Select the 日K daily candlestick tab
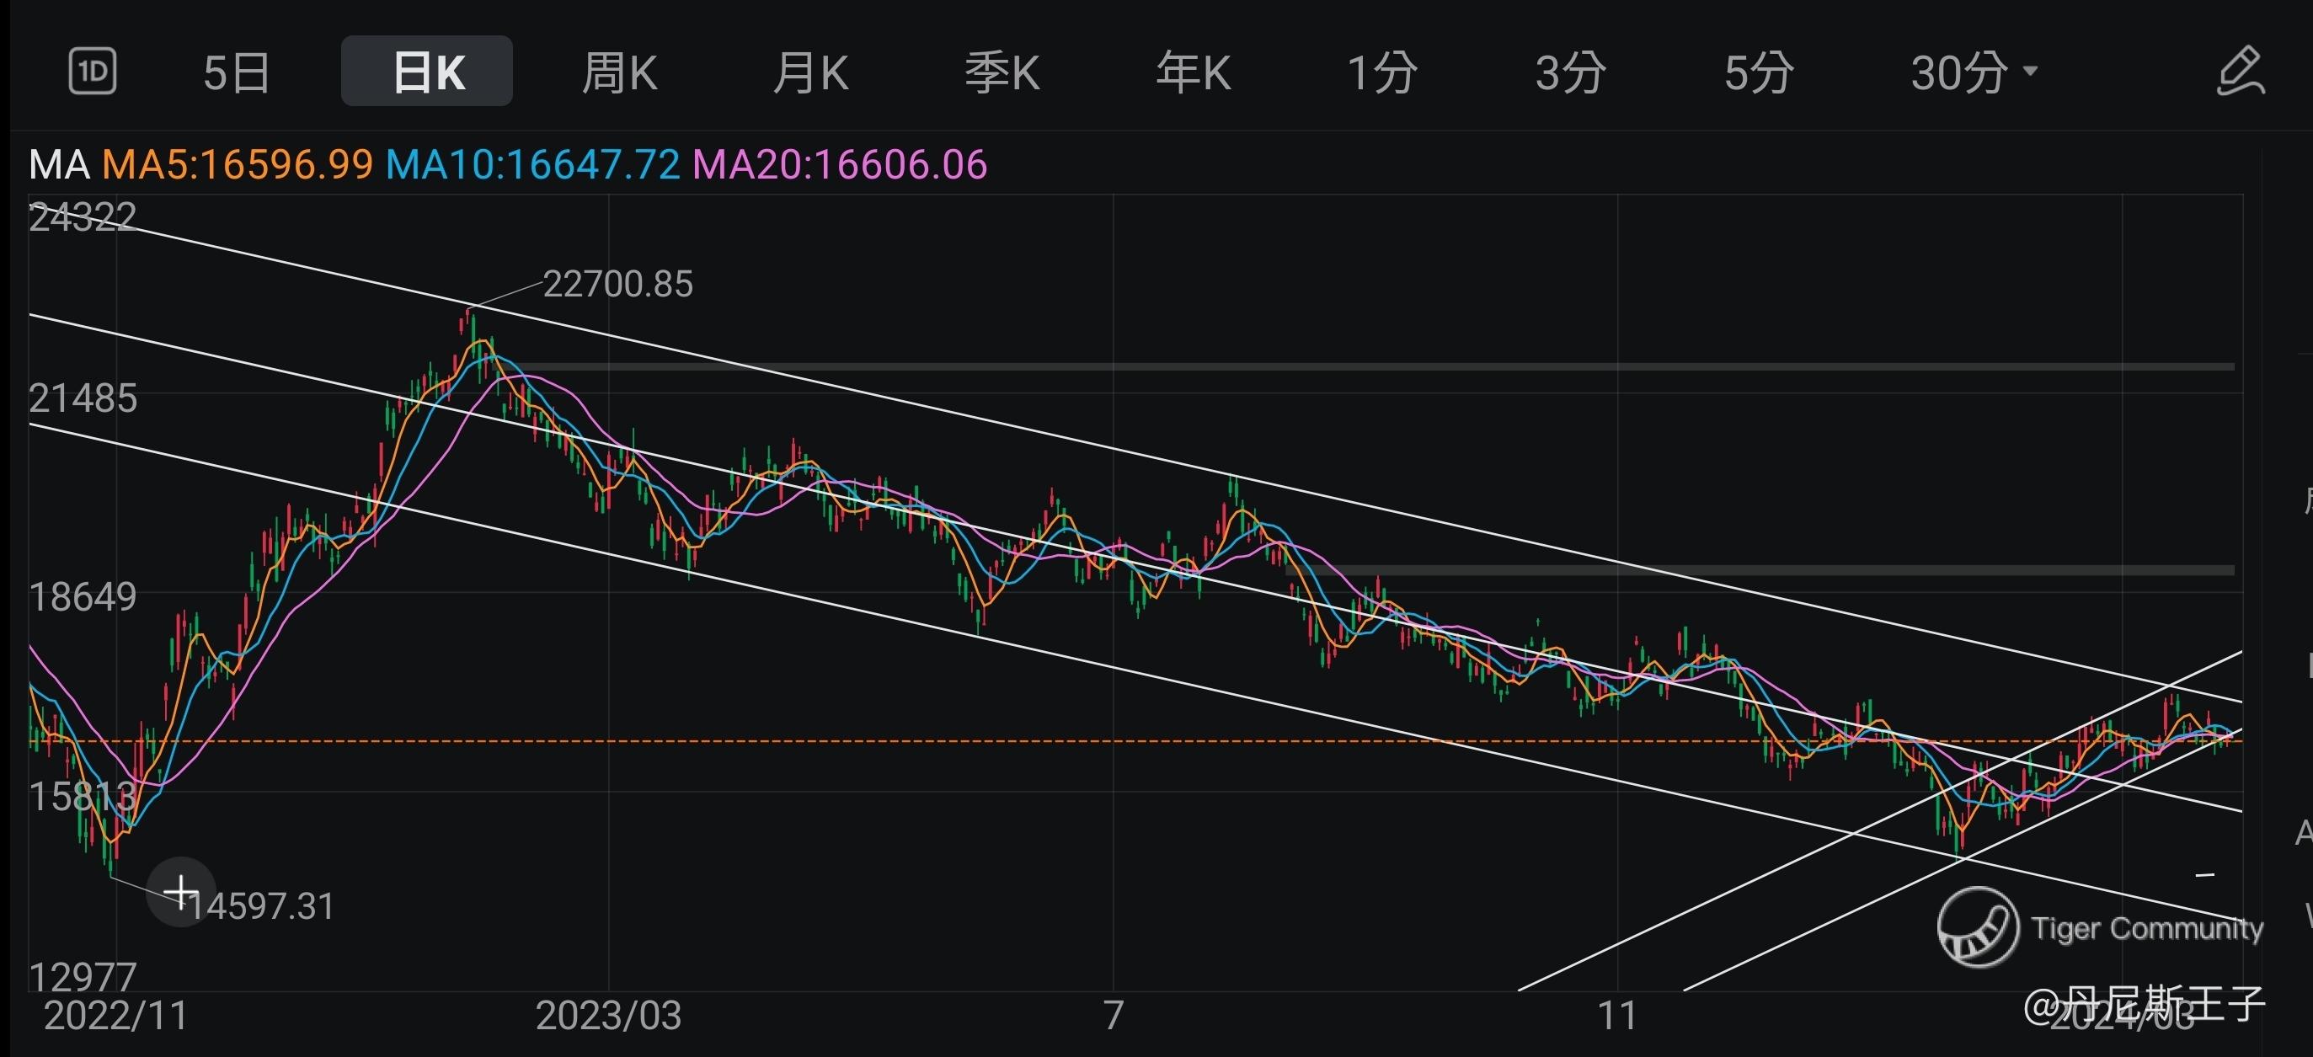This screenshot has width=2313, height=1057. (427, 72)
